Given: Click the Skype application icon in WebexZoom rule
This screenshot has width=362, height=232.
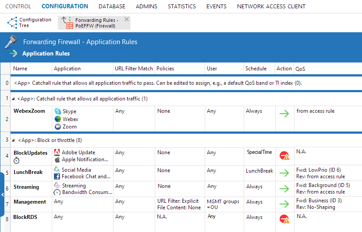Looking at the screenshot, I should pos(57,111).
